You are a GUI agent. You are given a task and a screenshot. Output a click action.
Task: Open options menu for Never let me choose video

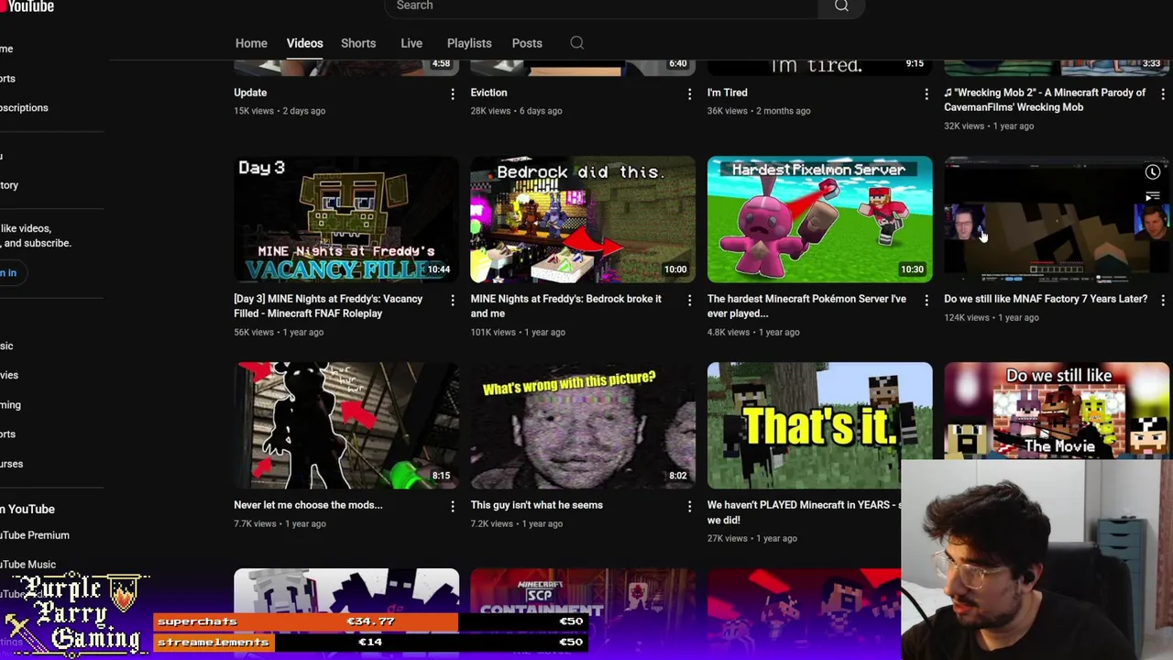[x=453, y=506]
